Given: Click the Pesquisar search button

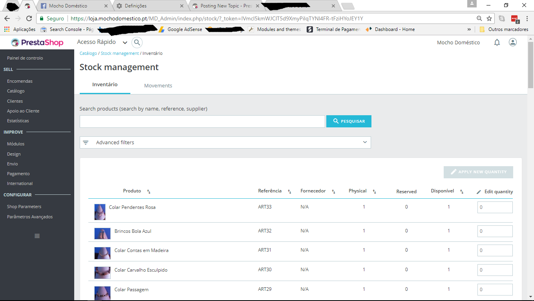Looking at the screenshot, I should 349,121.
